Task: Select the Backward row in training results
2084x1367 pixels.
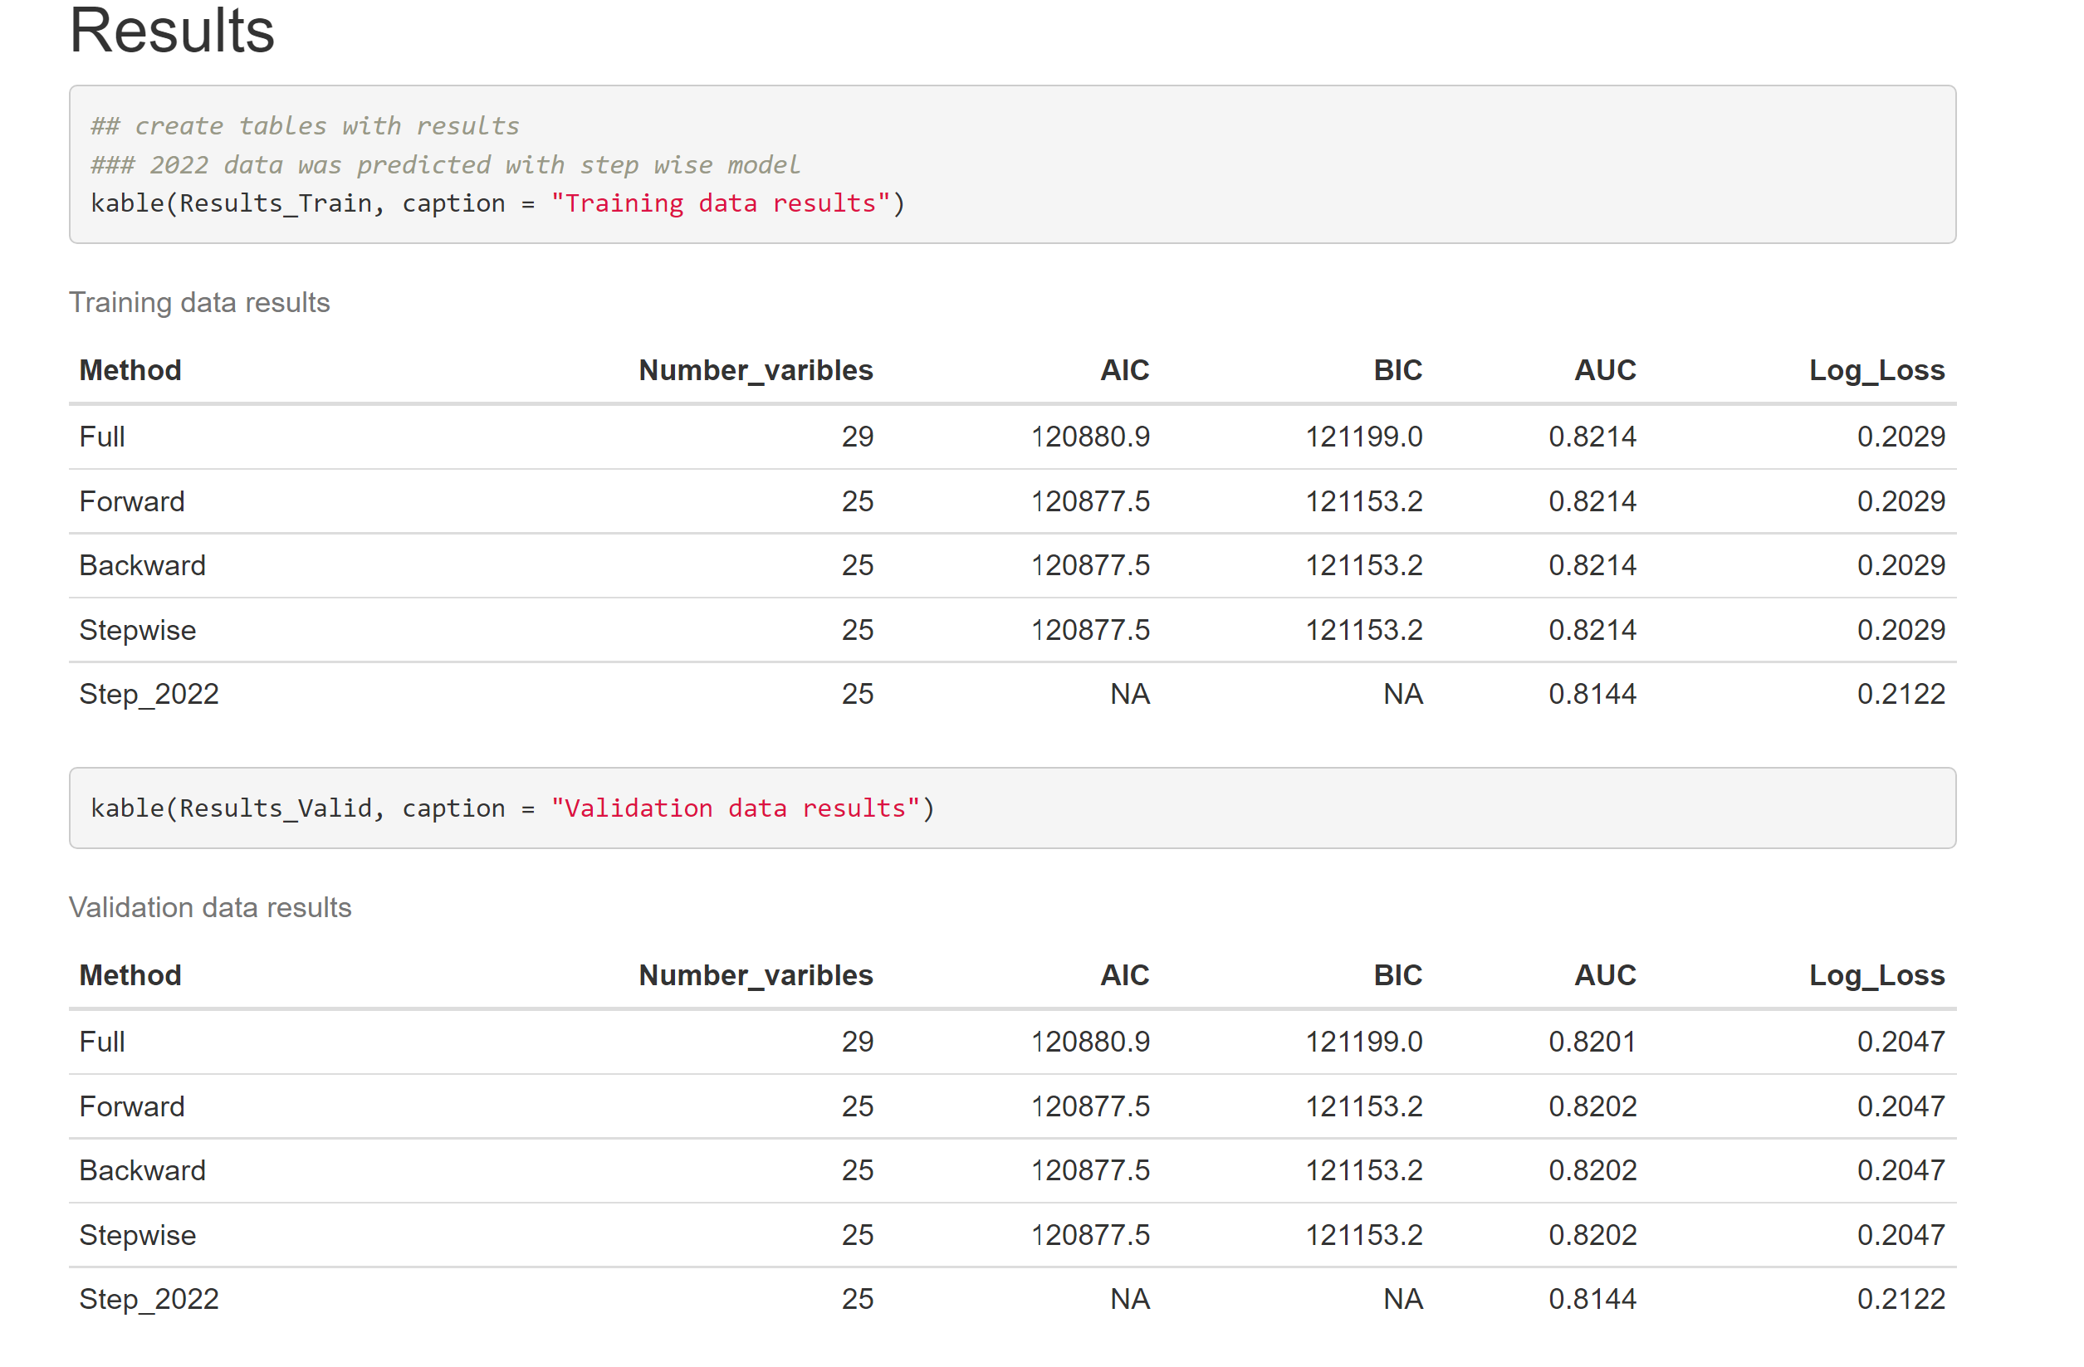Action: pos(142,564)
